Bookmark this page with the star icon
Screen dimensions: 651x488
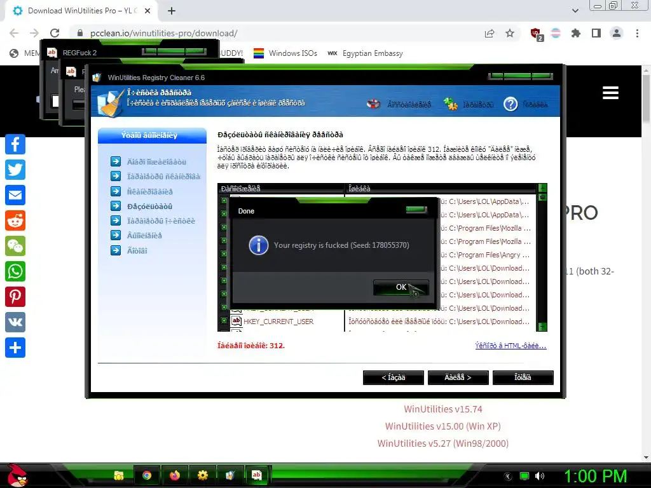coord(510,33)
